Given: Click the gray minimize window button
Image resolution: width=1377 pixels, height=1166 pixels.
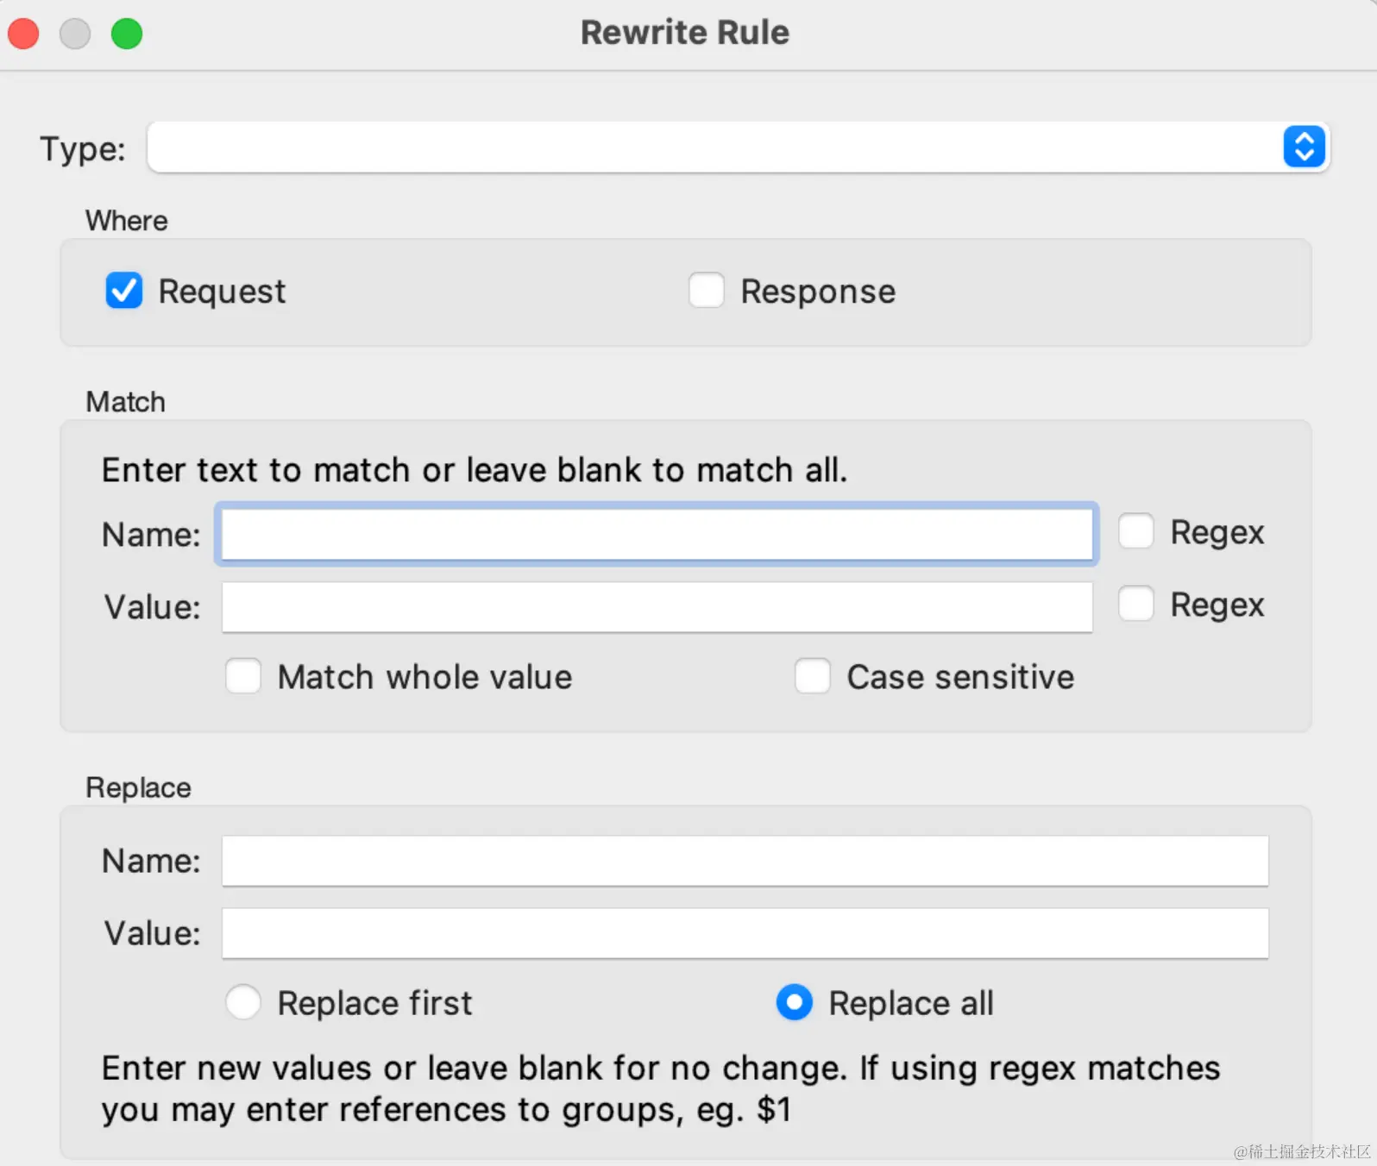Looking at the screenshot, I should (x=75, y=34).
